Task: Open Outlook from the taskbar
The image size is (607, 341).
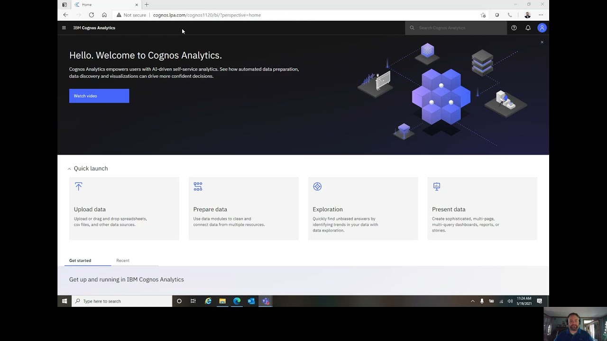Action: pos(251,301)
